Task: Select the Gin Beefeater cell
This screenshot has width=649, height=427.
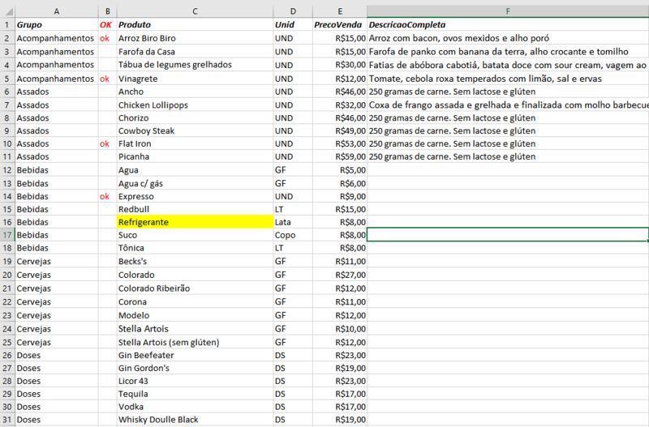Action: [195, 355]
